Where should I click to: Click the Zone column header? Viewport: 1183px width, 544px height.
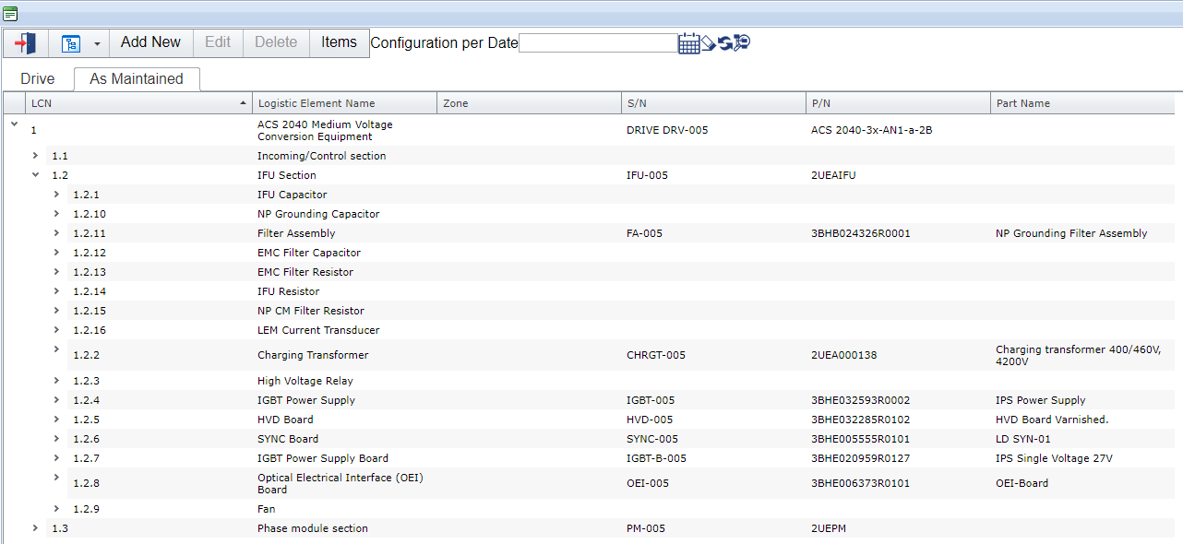(529, 103)
